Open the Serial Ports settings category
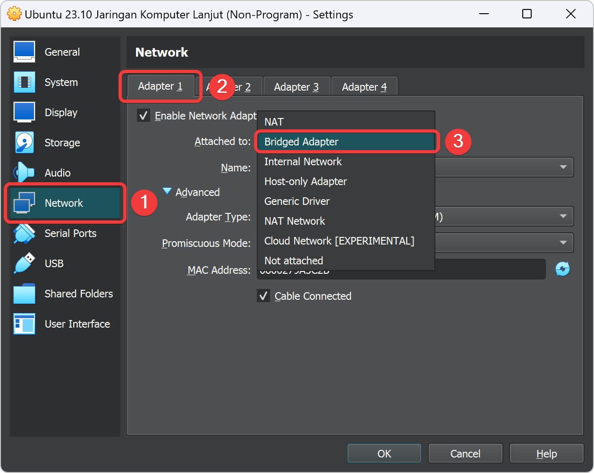This screenshot has height=473, width=594. (x=66, y=233)
